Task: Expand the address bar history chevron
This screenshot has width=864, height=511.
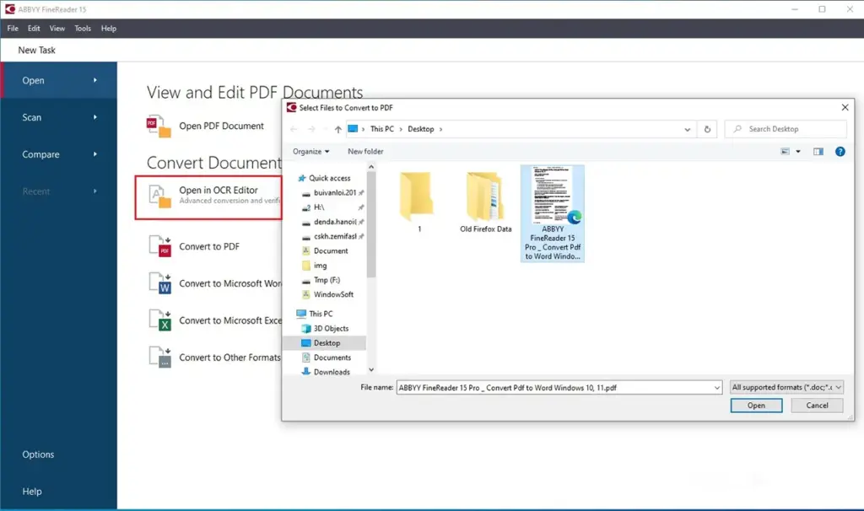Action: coord(687,128)
